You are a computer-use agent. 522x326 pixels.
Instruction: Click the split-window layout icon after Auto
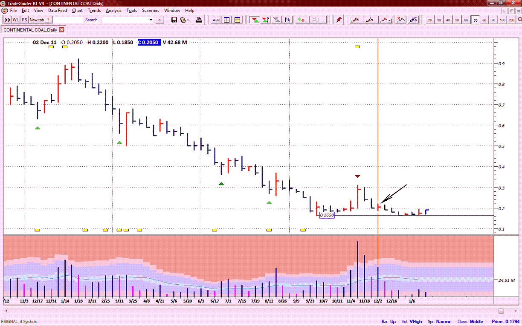point(227,20)
